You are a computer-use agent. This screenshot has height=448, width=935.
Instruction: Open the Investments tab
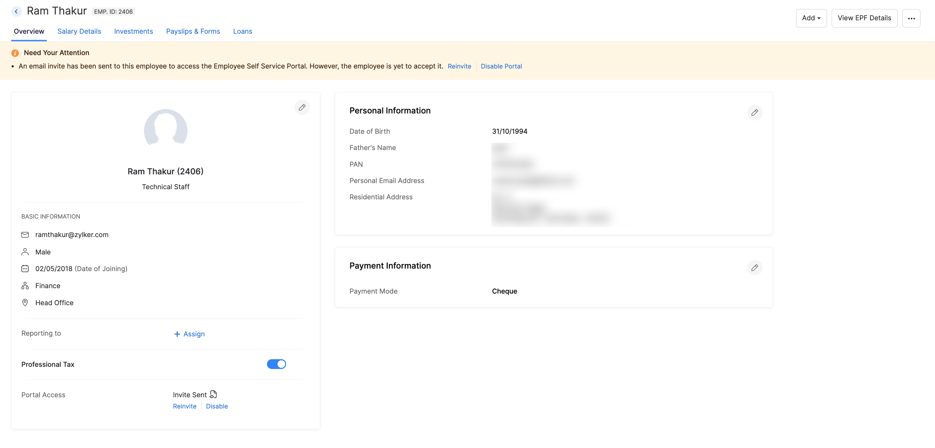tap(133, 31)
